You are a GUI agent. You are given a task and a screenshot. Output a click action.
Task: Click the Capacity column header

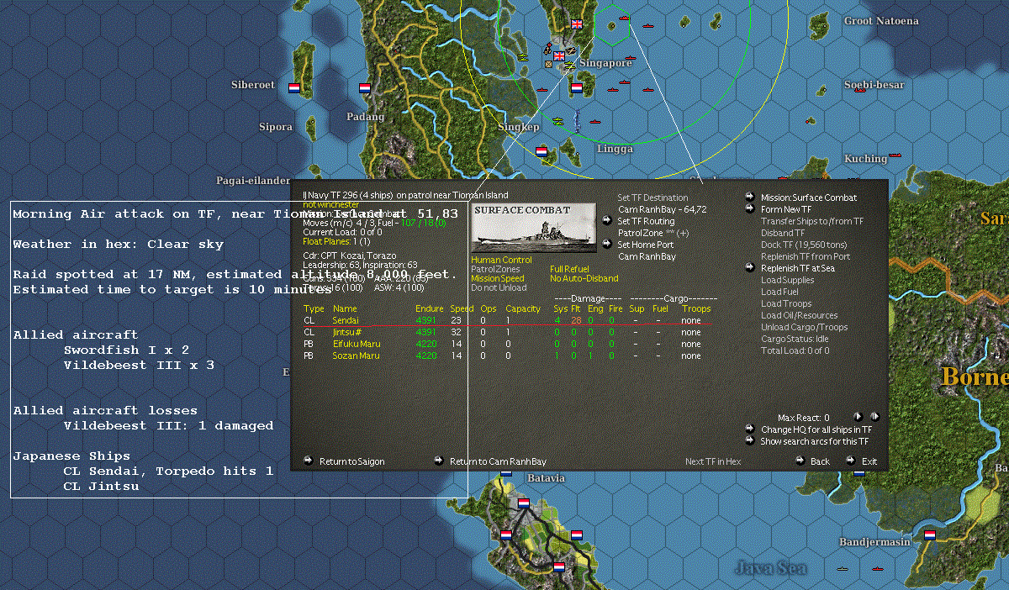coord(522,308)
